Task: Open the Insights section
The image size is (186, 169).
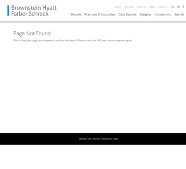Action: 146,14
